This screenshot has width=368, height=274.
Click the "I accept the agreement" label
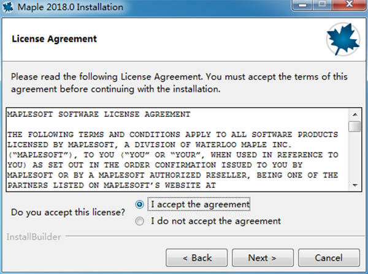coord(200,204)
